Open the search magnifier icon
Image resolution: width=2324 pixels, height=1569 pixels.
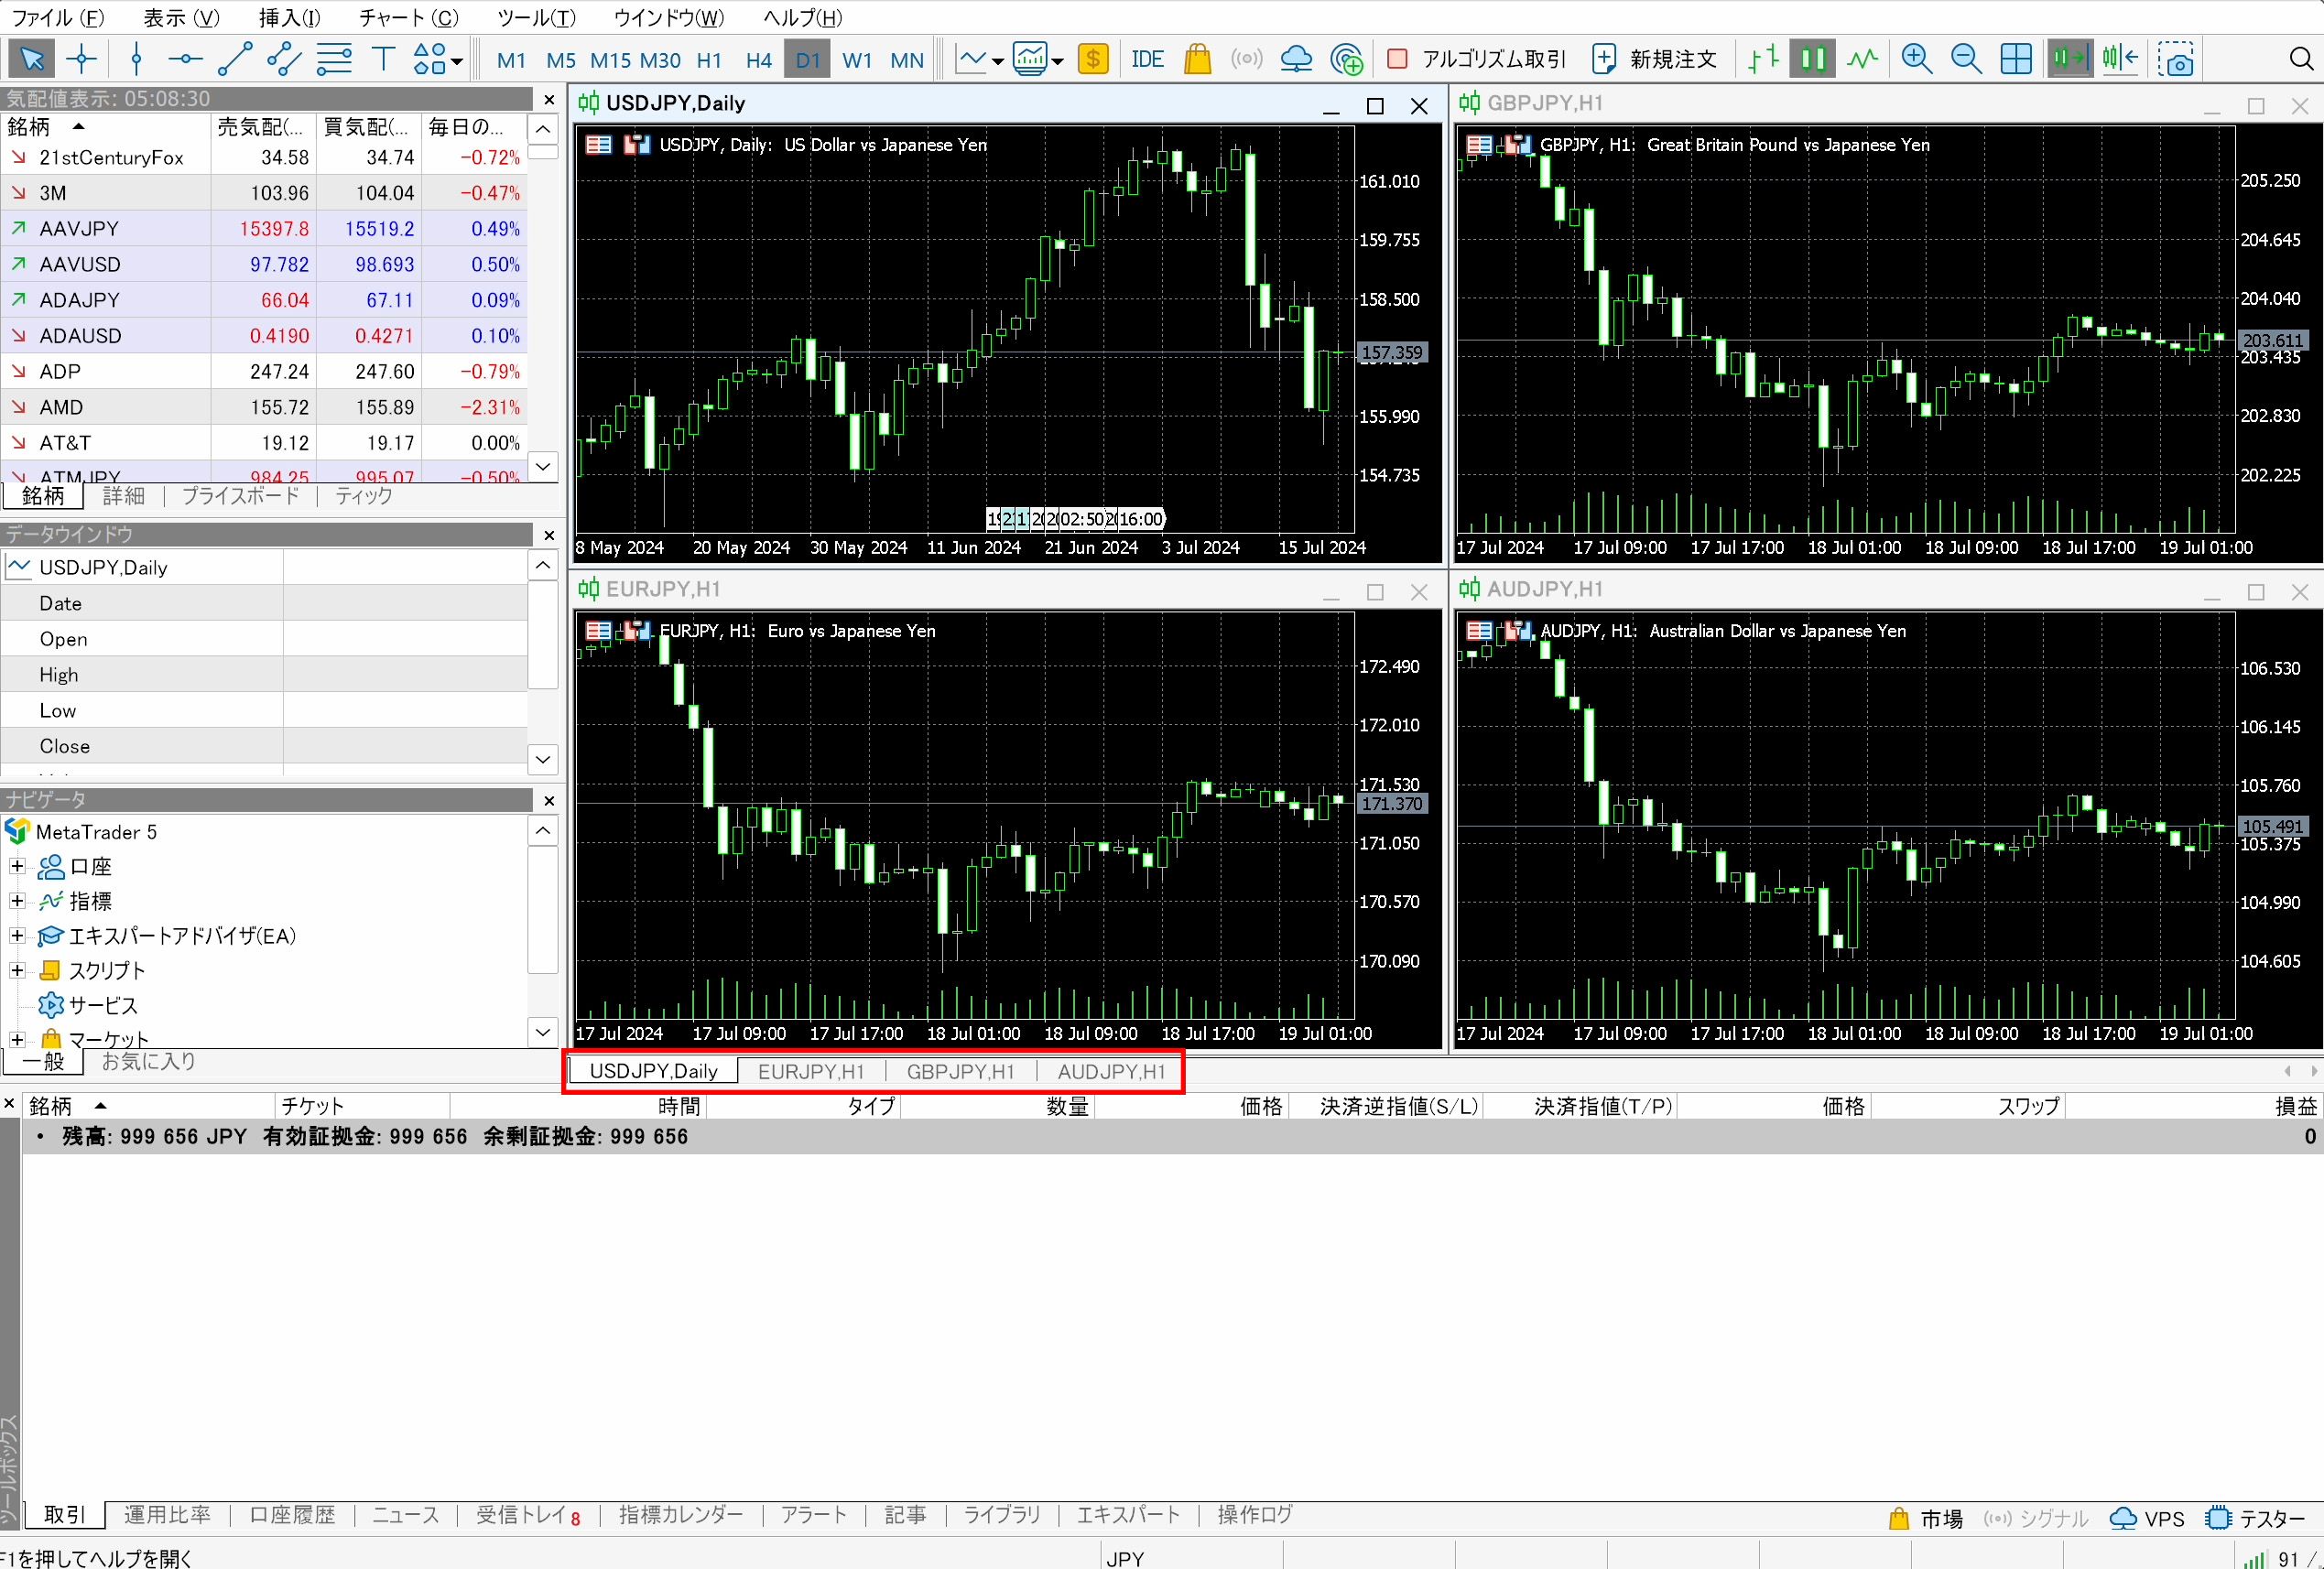click(2301, 59)
